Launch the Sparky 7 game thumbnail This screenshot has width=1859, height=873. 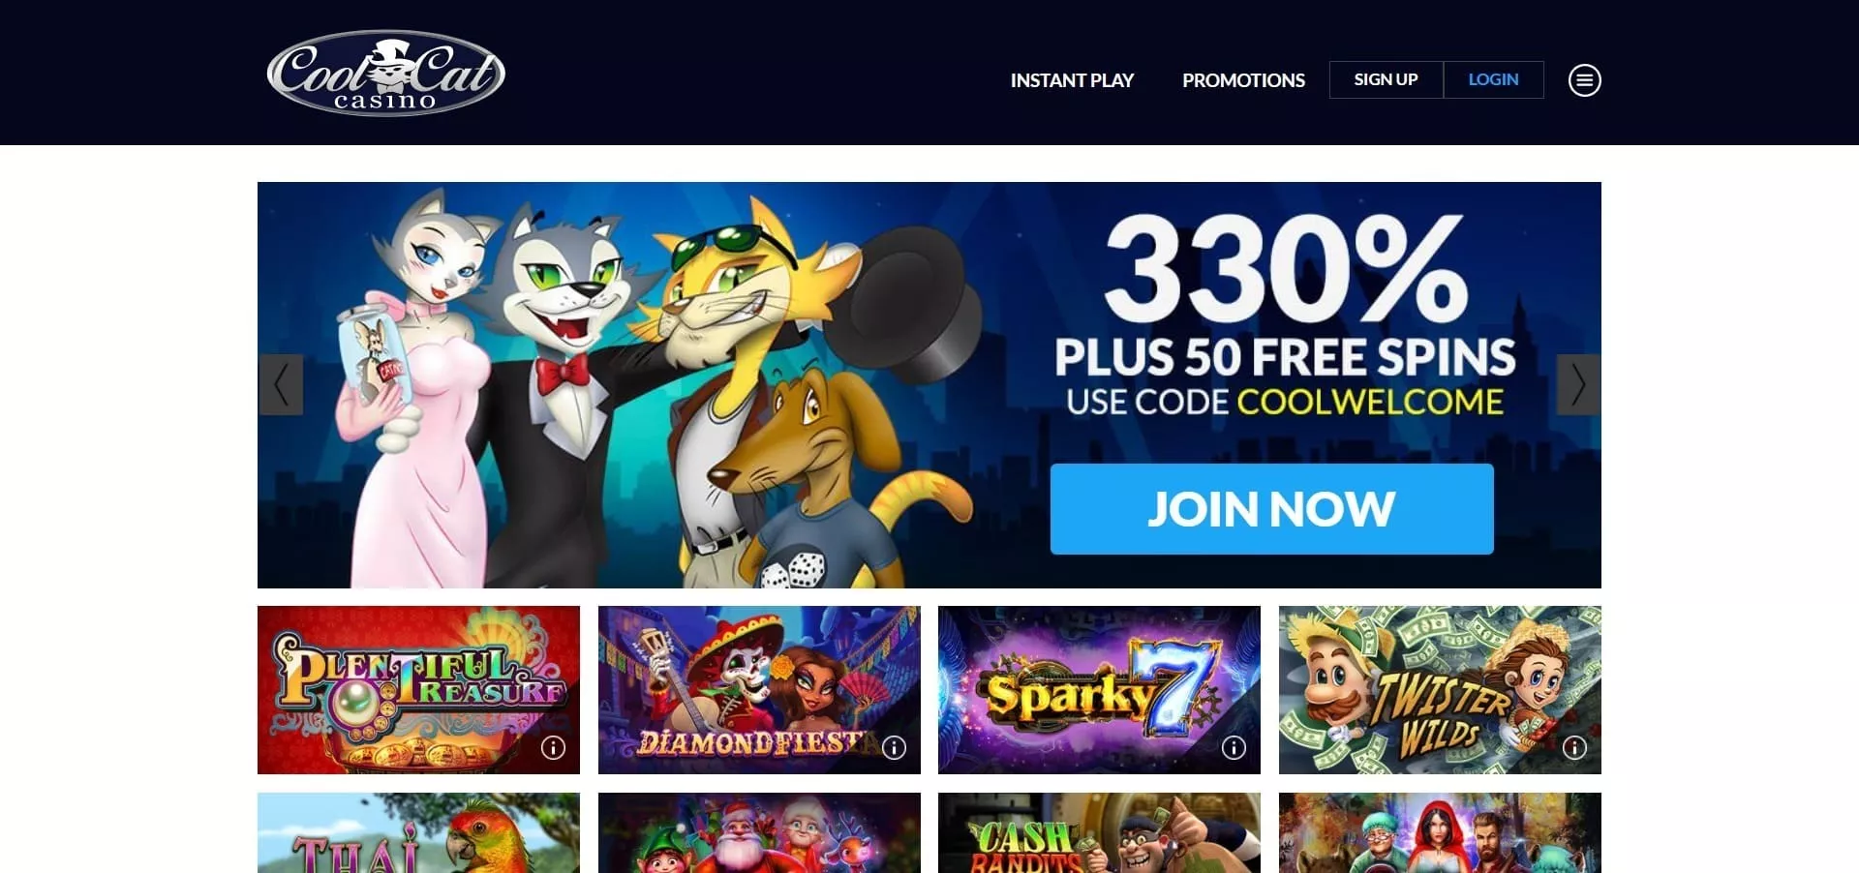[1099, 690]
